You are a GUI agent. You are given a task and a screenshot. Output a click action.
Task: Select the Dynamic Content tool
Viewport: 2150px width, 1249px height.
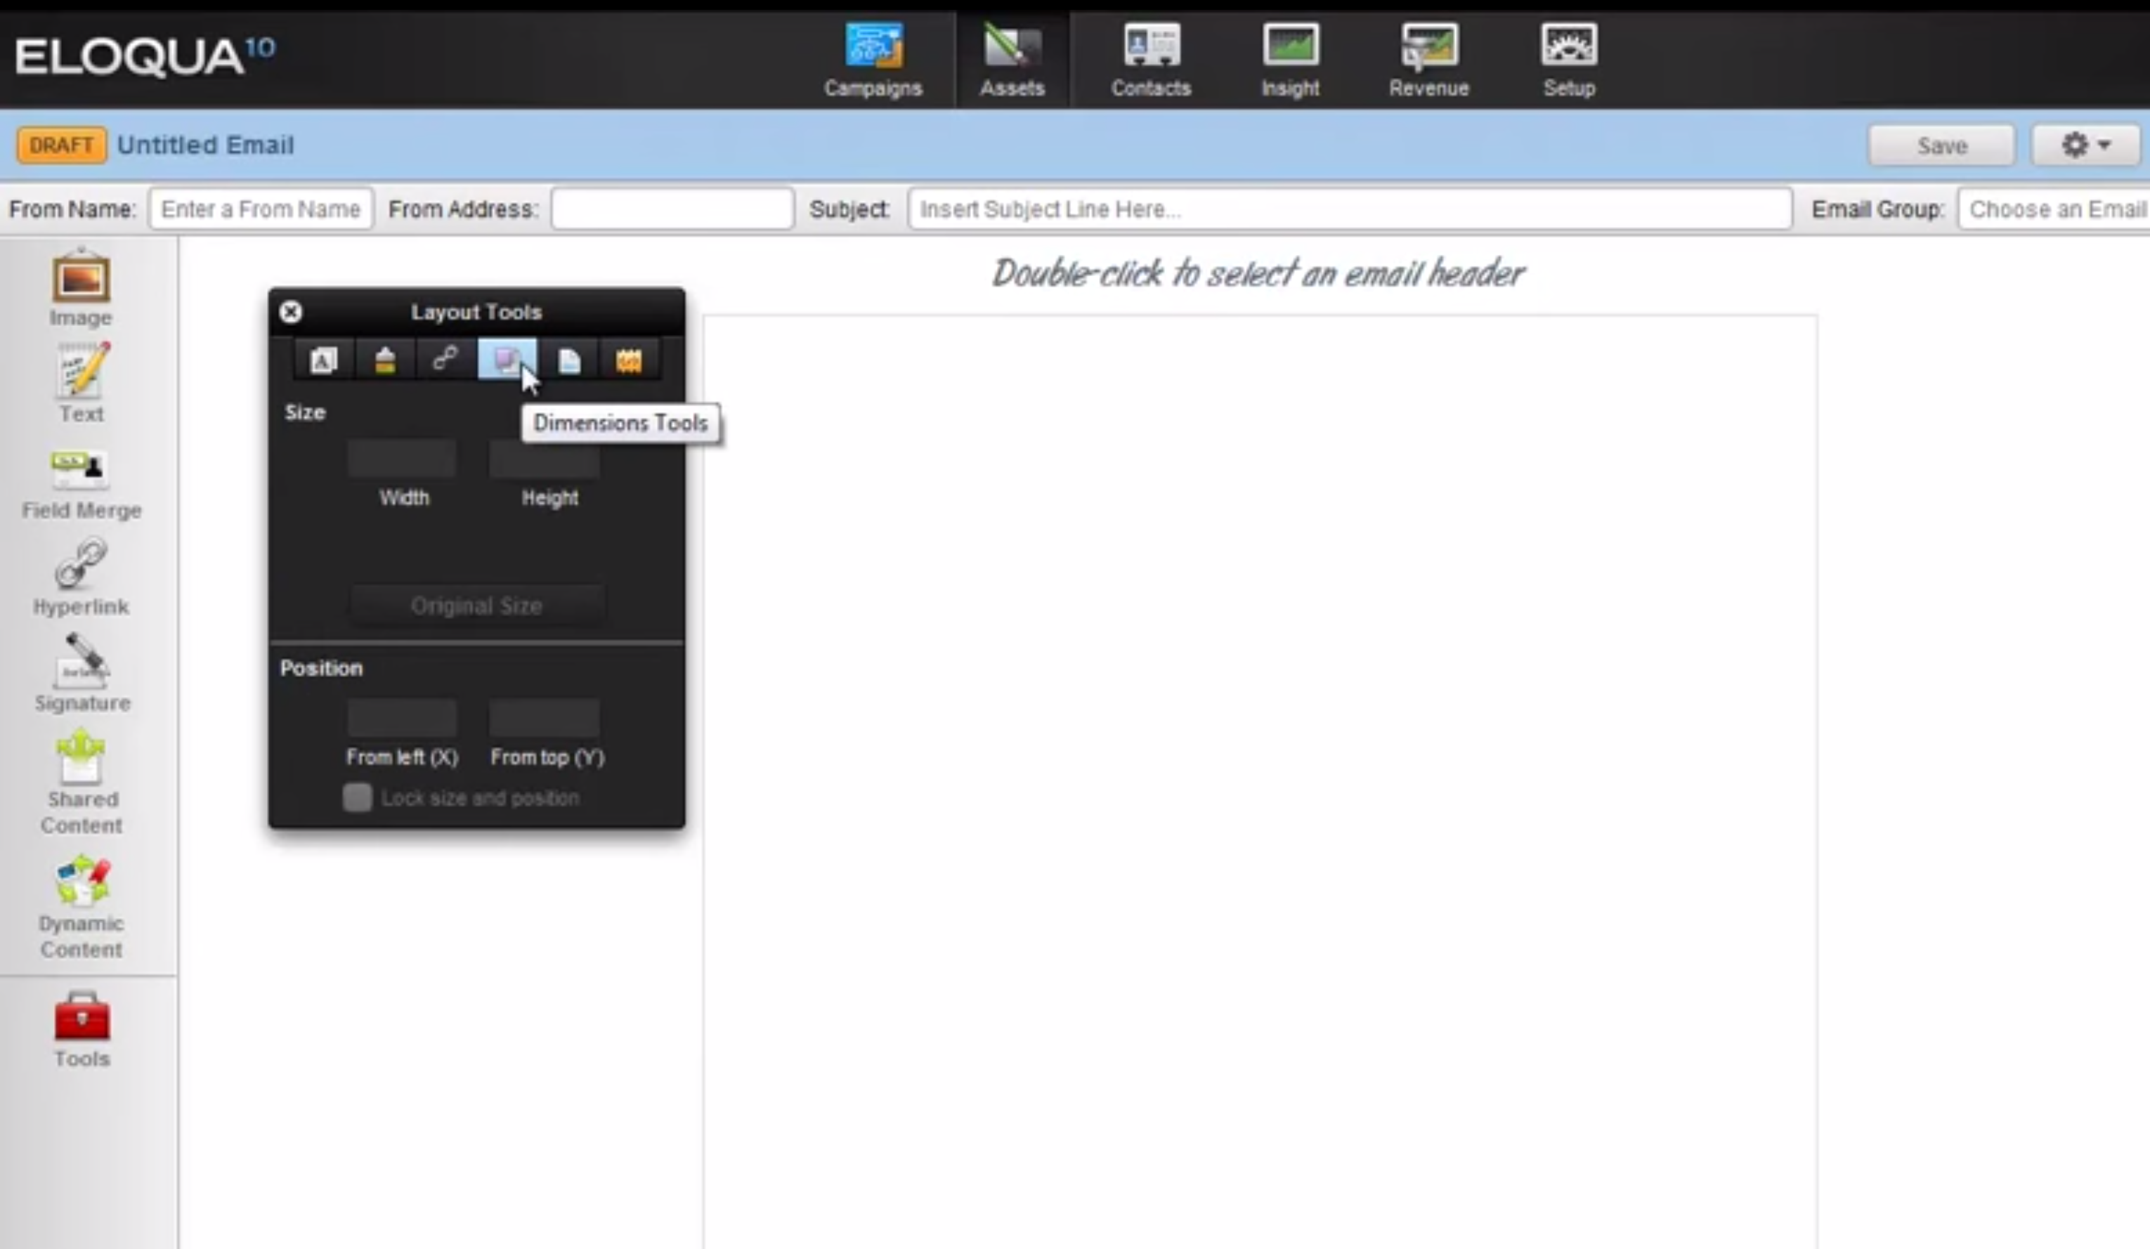81,907
